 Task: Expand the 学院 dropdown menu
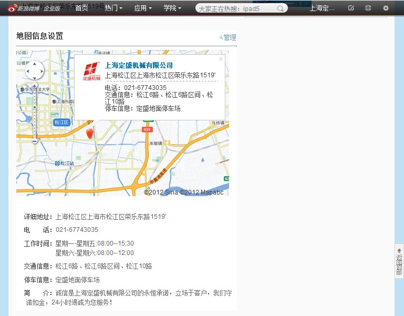tap(172, 8)
